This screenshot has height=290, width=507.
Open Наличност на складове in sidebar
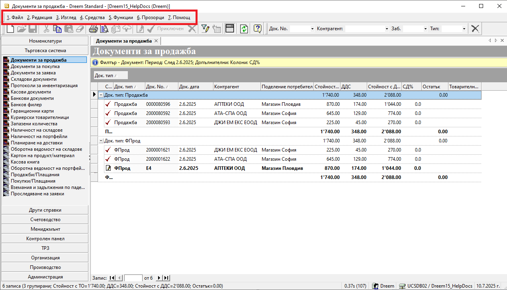point(37,130)
